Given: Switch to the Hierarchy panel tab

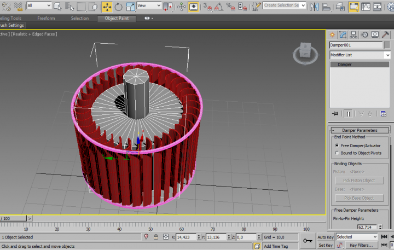Looking at the screenshot, I should click(x=354, y=34).
